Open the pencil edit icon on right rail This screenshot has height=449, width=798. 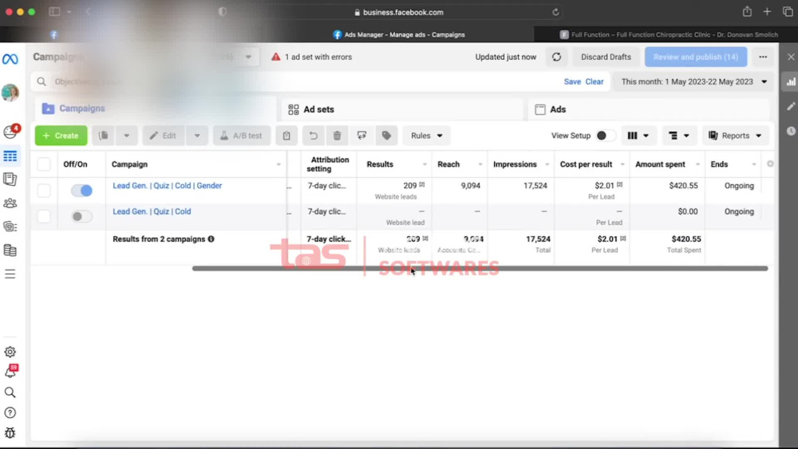point(791,106)
